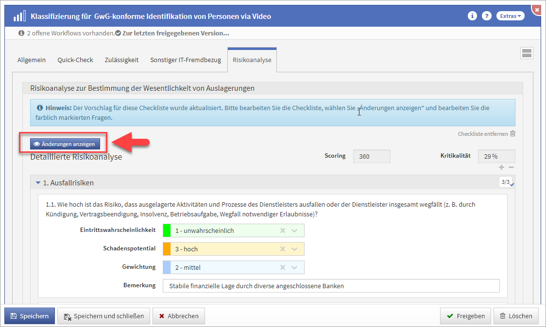This screenshot has height=327, width=546.
Task: Clear the Eintrittswahrscheinlichkeit selection with X
Action: click(283, 230)
